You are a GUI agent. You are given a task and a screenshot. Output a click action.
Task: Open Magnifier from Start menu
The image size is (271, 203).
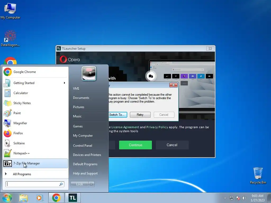(x=35, y=123)
